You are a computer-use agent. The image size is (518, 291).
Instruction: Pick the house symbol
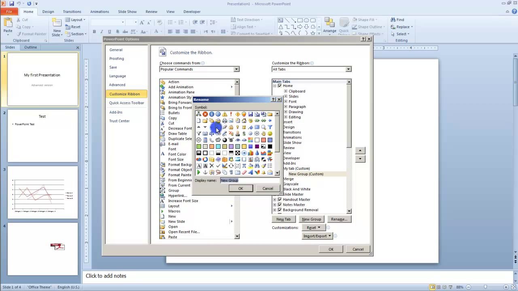click(244, 120)
